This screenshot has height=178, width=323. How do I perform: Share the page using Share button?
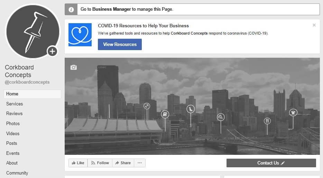[x=123, y=163]
